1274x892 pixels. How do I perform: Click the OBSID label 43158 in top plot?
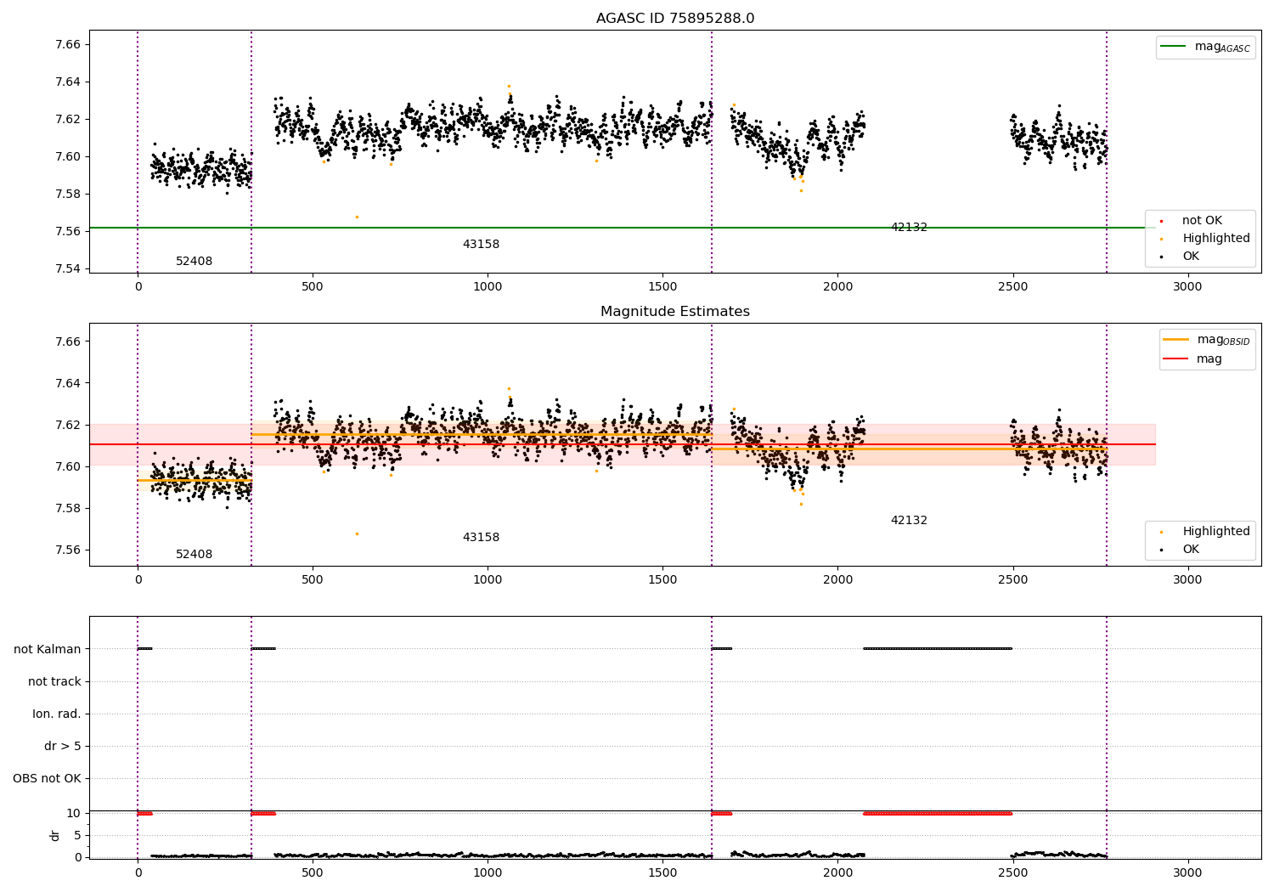coord(481,245)
